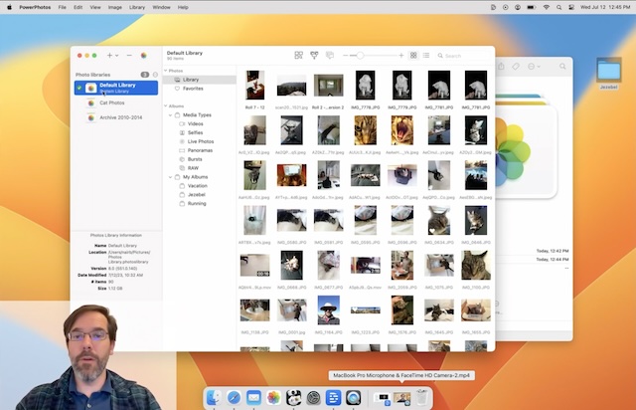Switch to list view
Screen dimensions: 636x410
[426, 56]
